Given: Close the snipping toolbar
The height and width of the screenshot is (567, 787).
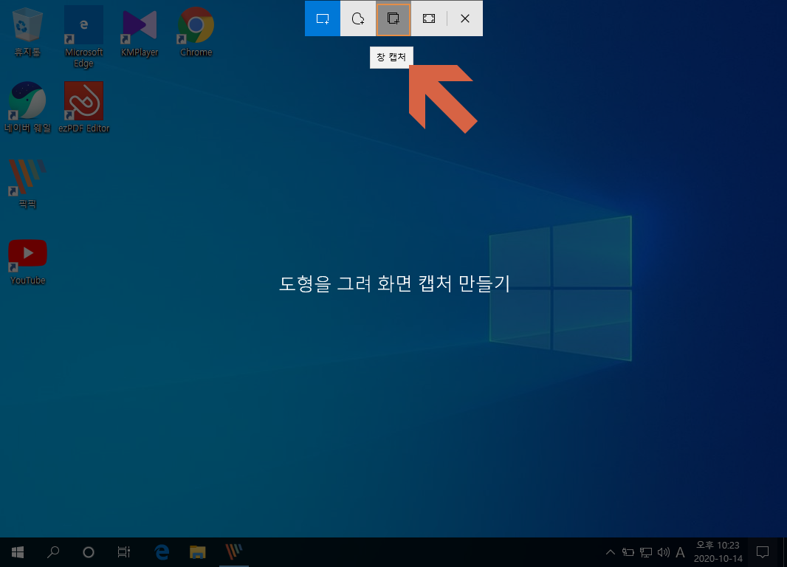Looking at the screenshot, I should pyautogui.click(x=465, y=18).
